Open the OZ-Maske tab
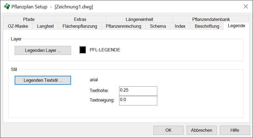 coord(18,26)
